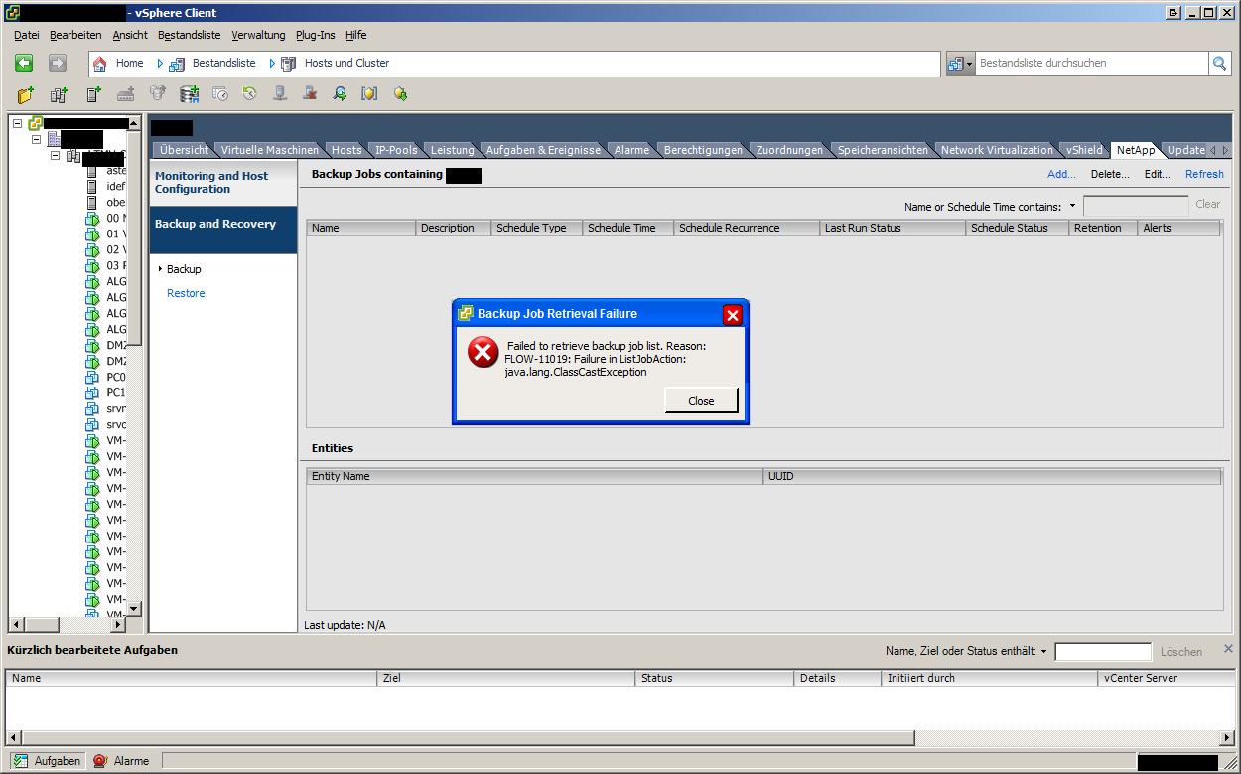The height and width of the screenshot is (774, 1241).
Task: Open the Datei menu
Action: [x=27, y=35]
